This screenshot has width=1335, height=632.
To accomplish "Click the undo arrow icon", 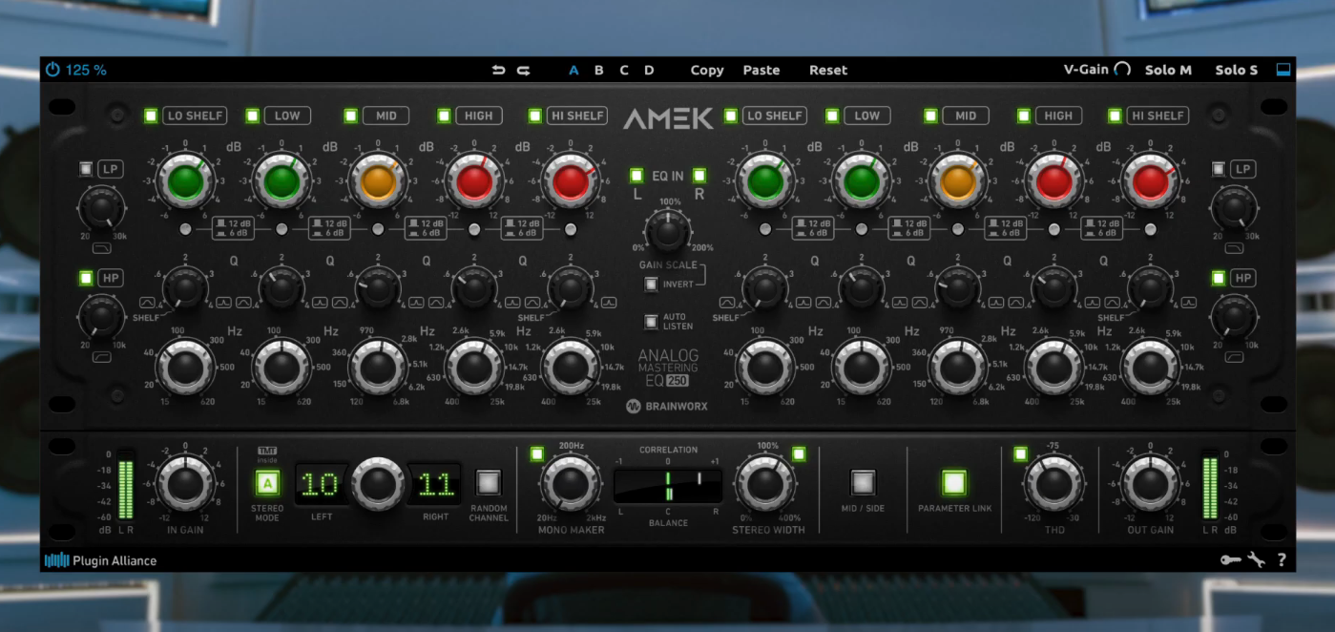I will click(498, 70).
